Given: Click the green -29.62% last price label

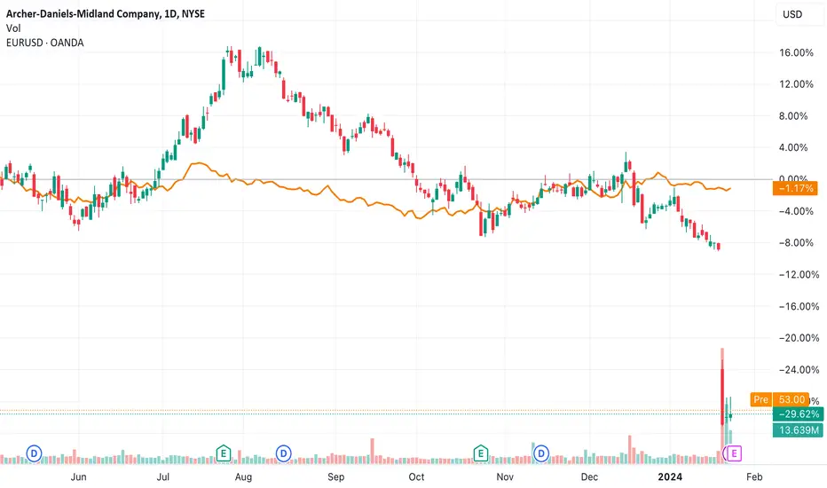Looking at the screenshot, I should pos(798,414).
